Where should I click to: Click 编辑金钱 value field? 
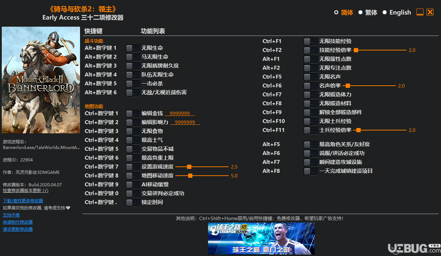click(x=180, y=113)
